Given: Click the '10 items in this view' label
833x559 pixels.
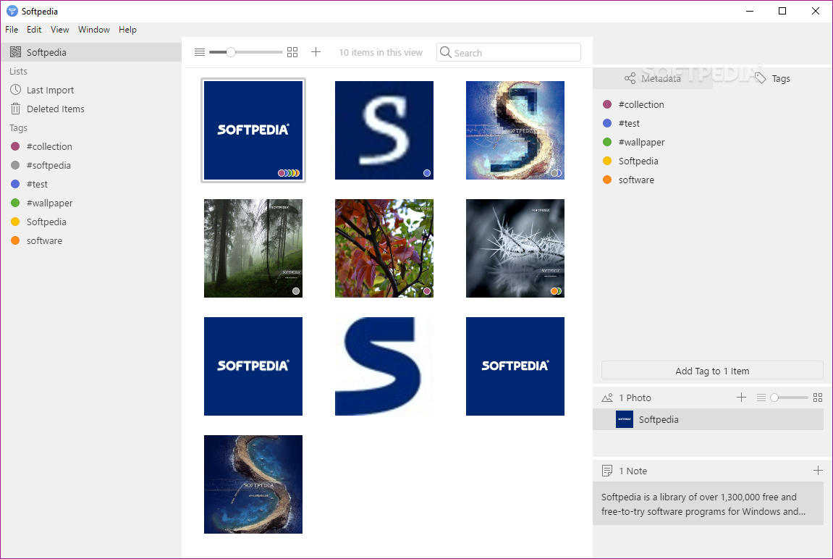Looking at the screenshot, I should coord(381,53).
